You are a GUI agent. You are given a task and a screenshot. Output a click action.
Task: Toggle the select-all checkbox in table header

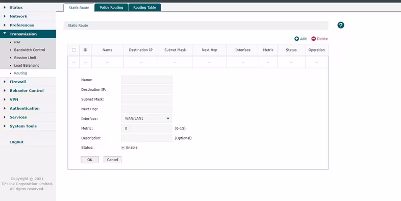tap(73, 50)
